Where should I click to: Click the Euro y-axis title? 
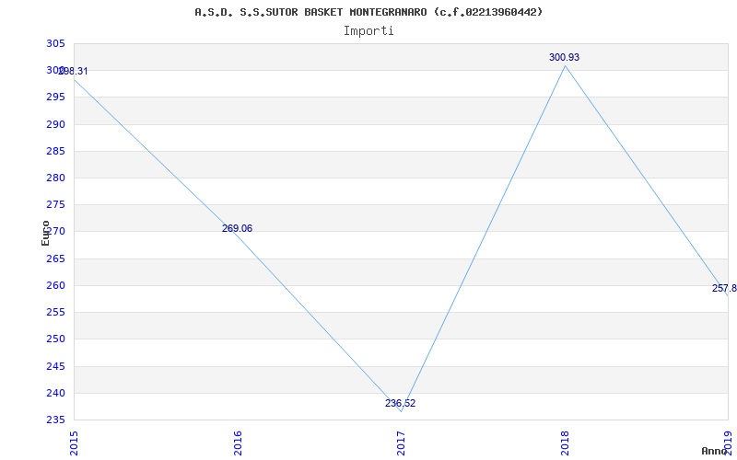point(45,233)
